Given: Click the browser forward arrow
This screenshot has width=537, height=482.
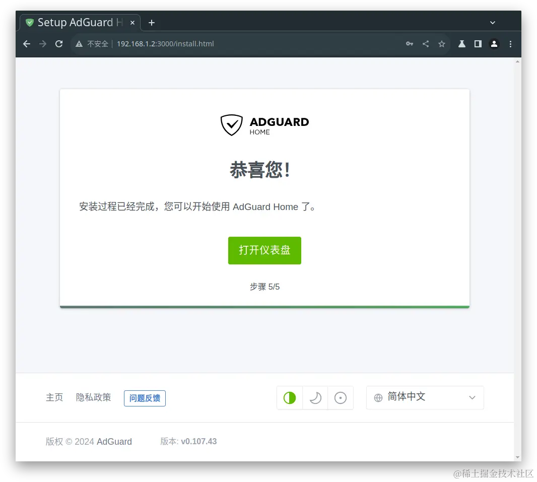Looking at the screenshot, I should pyautogui.click(x=43, y=44).
